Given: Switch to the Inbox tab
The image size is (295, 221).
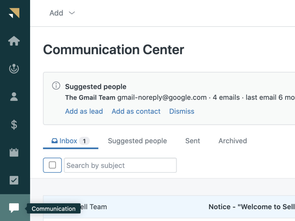Looking at the screenshot, I should (x=71, y=141).
